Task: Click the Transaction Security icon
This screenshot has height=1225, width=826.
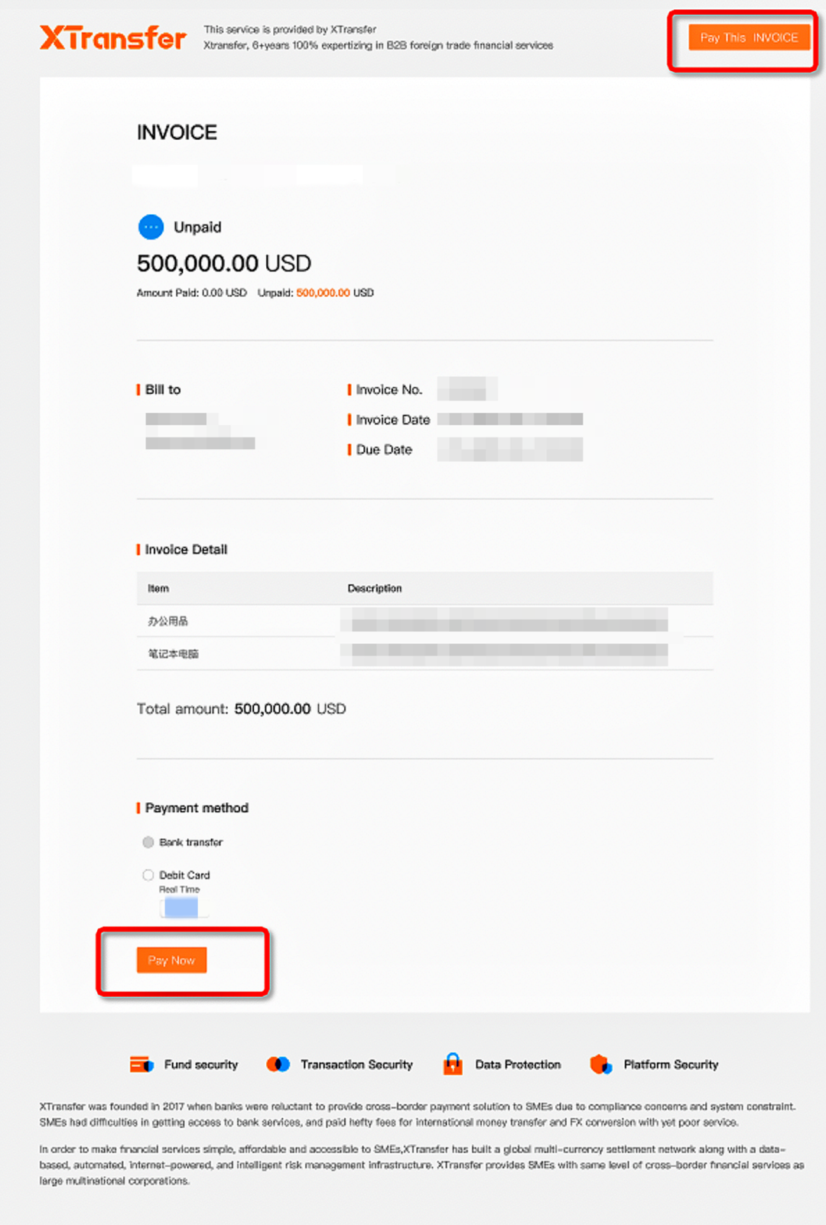Action: coord(278,1064)
